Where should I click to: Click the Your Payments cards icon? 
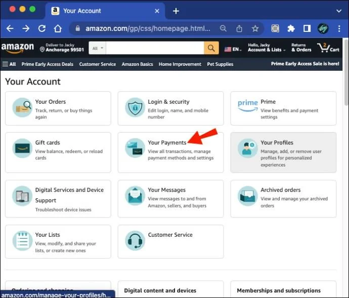click(135, 148)
